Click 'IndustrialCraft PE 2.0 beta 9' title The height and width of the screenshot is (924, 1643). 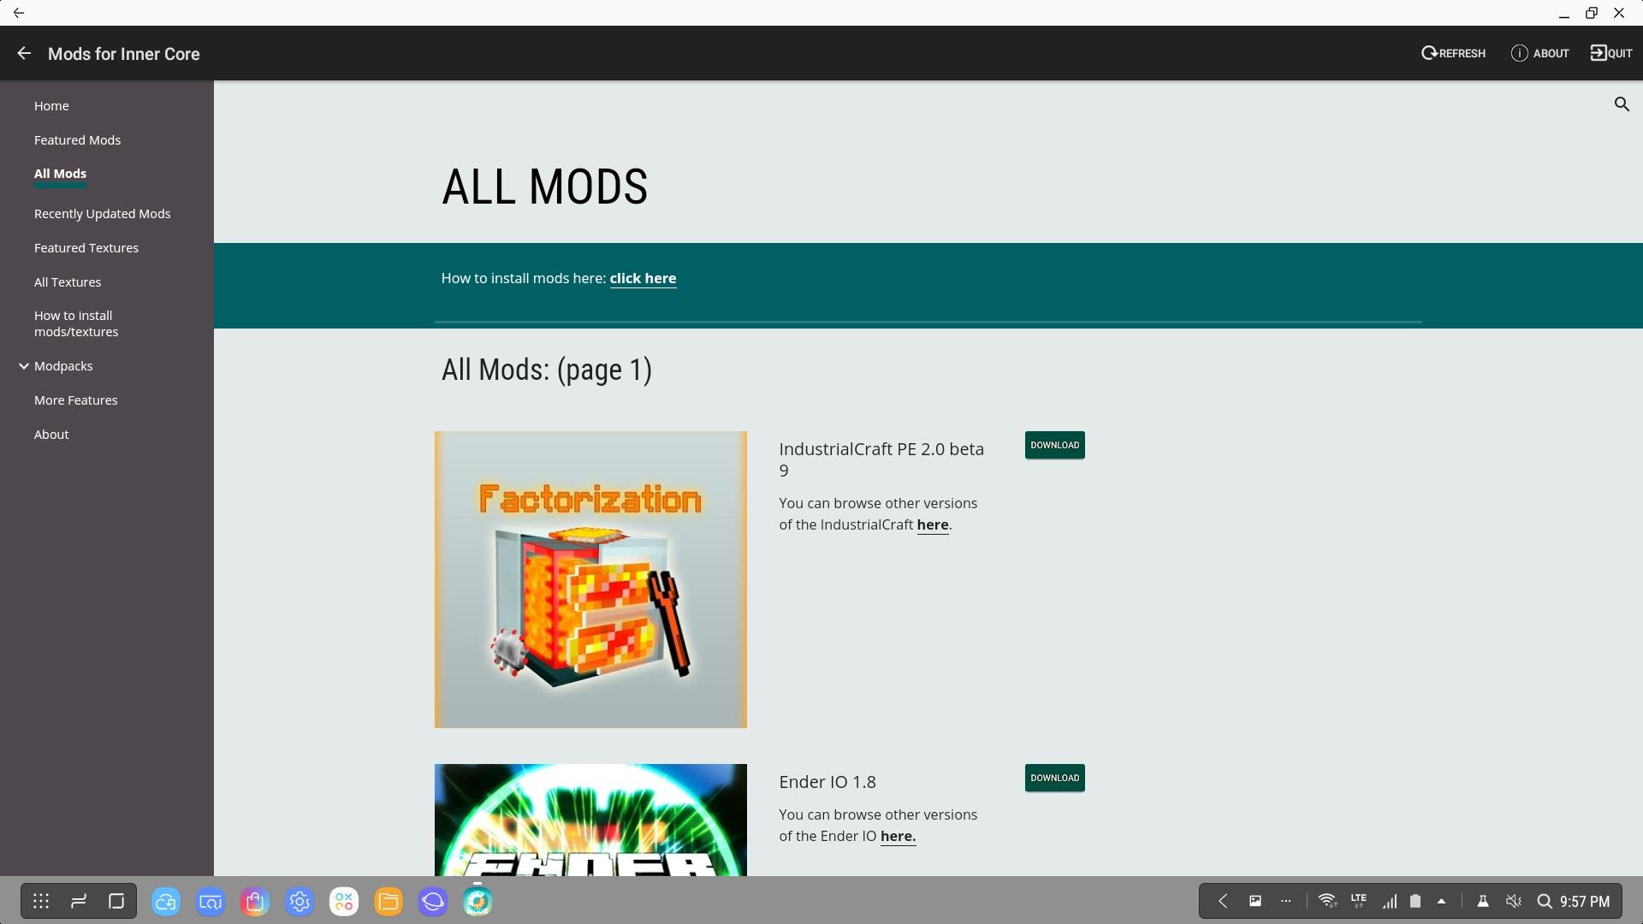pyautogui.click(x=881, y=459)
